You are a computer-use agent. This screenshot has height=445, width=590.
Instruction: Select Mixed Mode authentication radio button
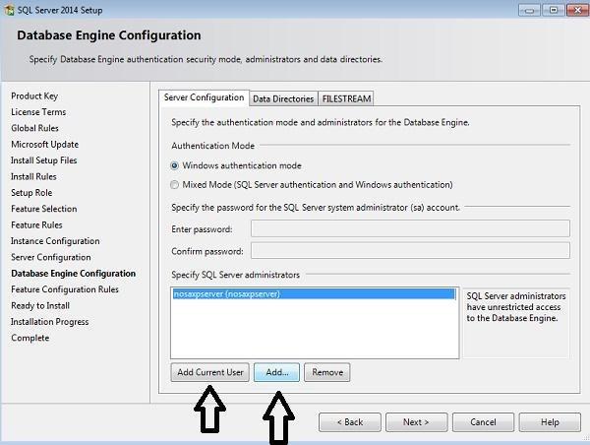tap(175, 184)
